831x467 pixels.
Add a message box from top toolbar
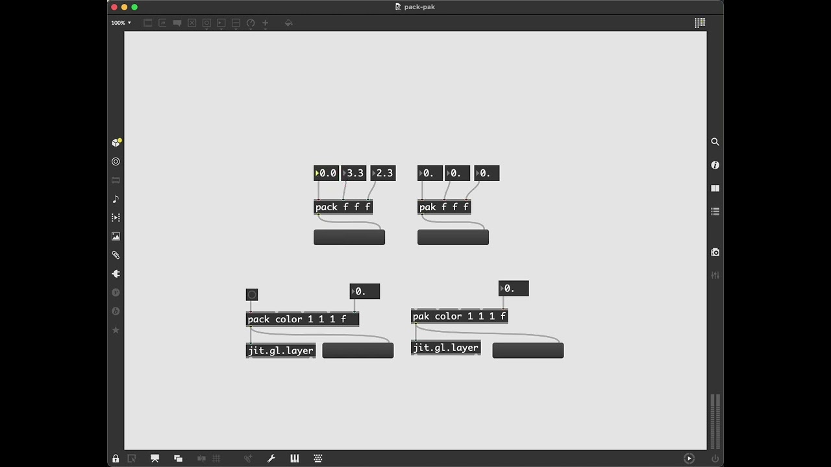[162, 23]
